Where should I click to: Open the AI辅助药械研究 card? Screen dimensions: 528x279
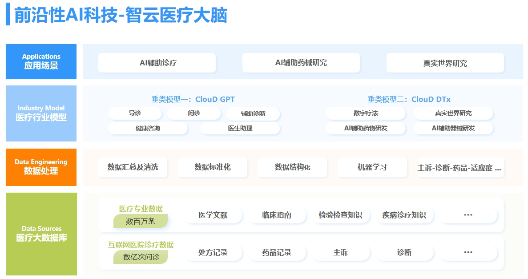pos(301,63)
